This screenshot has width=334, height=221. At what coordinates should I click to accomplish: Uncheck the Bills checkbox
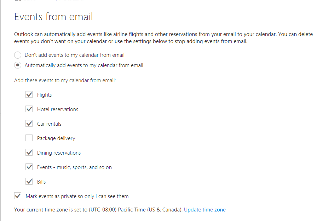29,182
